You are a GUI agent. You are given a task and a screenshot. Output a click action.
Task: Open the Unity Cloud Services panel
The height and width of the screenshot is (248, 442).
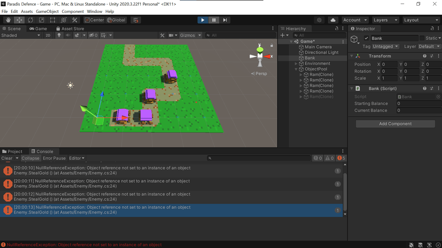click(x=332, y=20)
